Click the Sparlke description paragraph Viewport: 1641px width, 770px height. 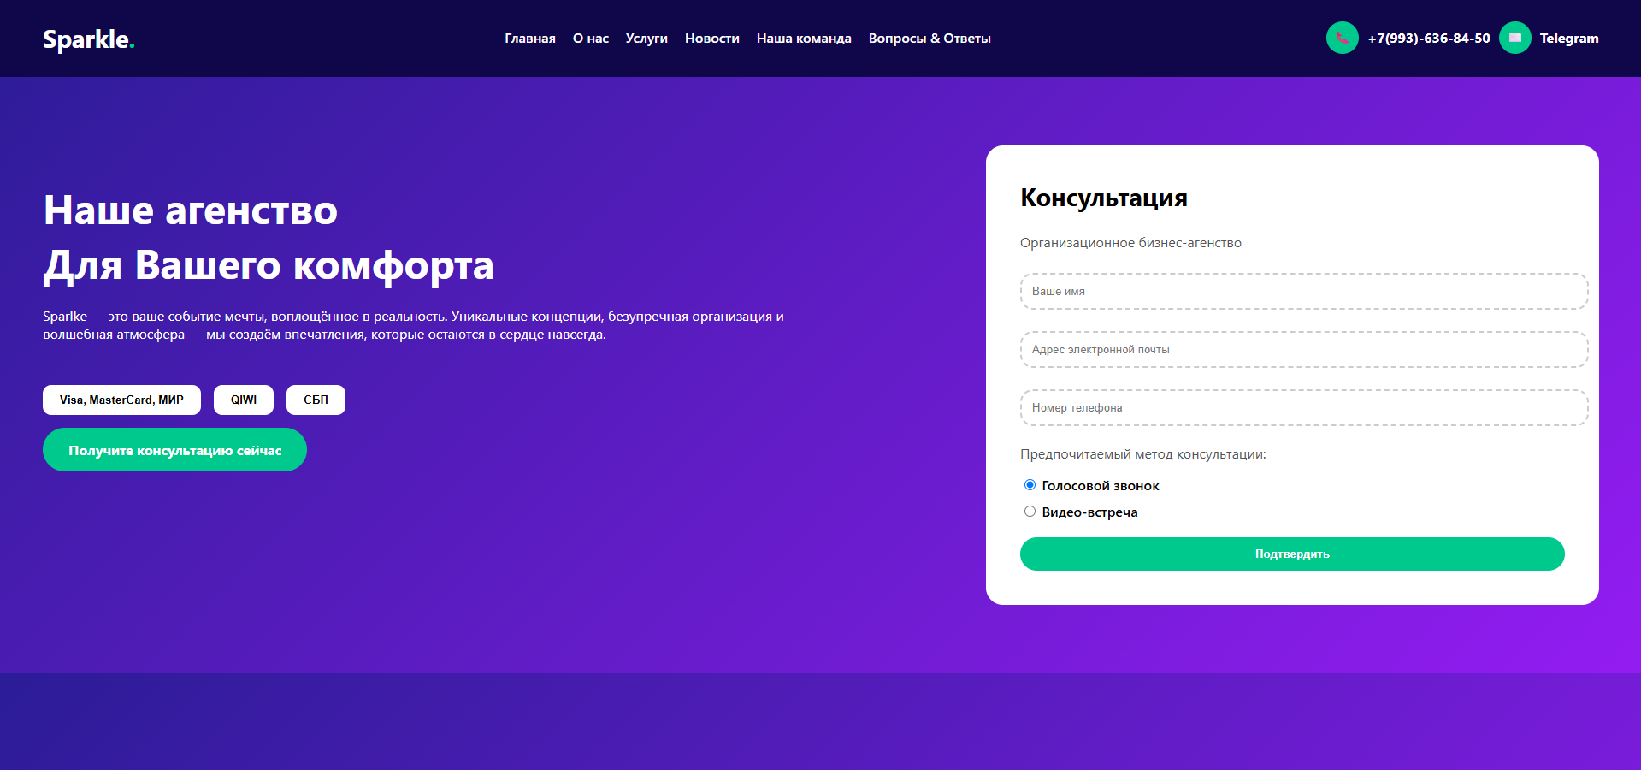coord(413,325)
